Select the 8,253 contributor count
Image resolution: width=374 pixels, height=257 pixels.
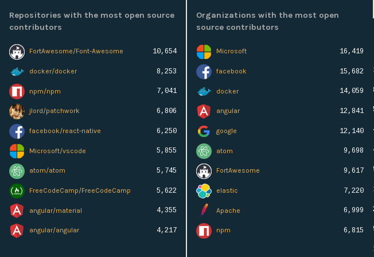[x=166, y=71]
